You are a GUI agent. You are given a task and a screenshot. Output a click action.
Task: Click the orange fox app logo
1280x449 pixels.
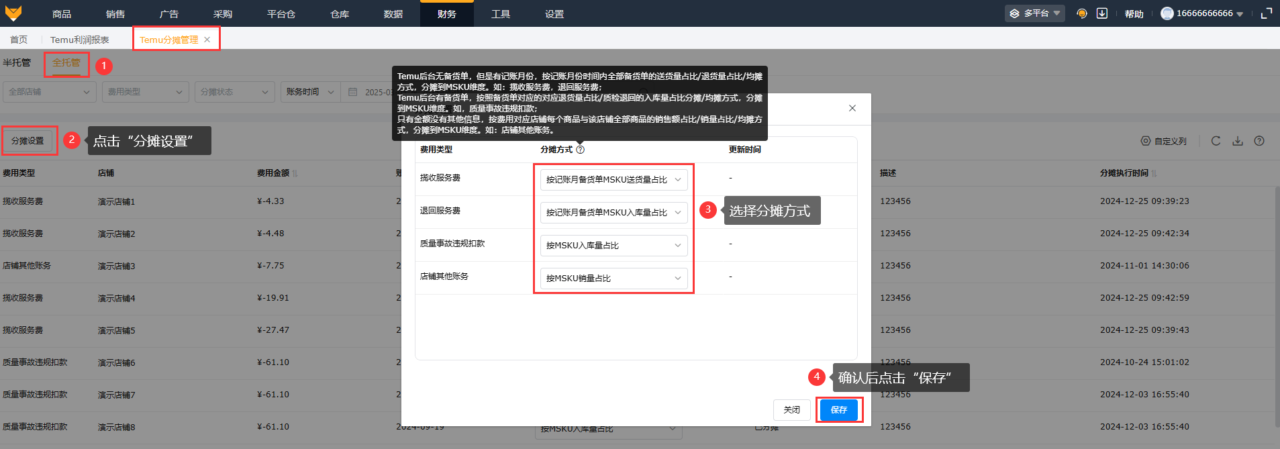[13, 13]
